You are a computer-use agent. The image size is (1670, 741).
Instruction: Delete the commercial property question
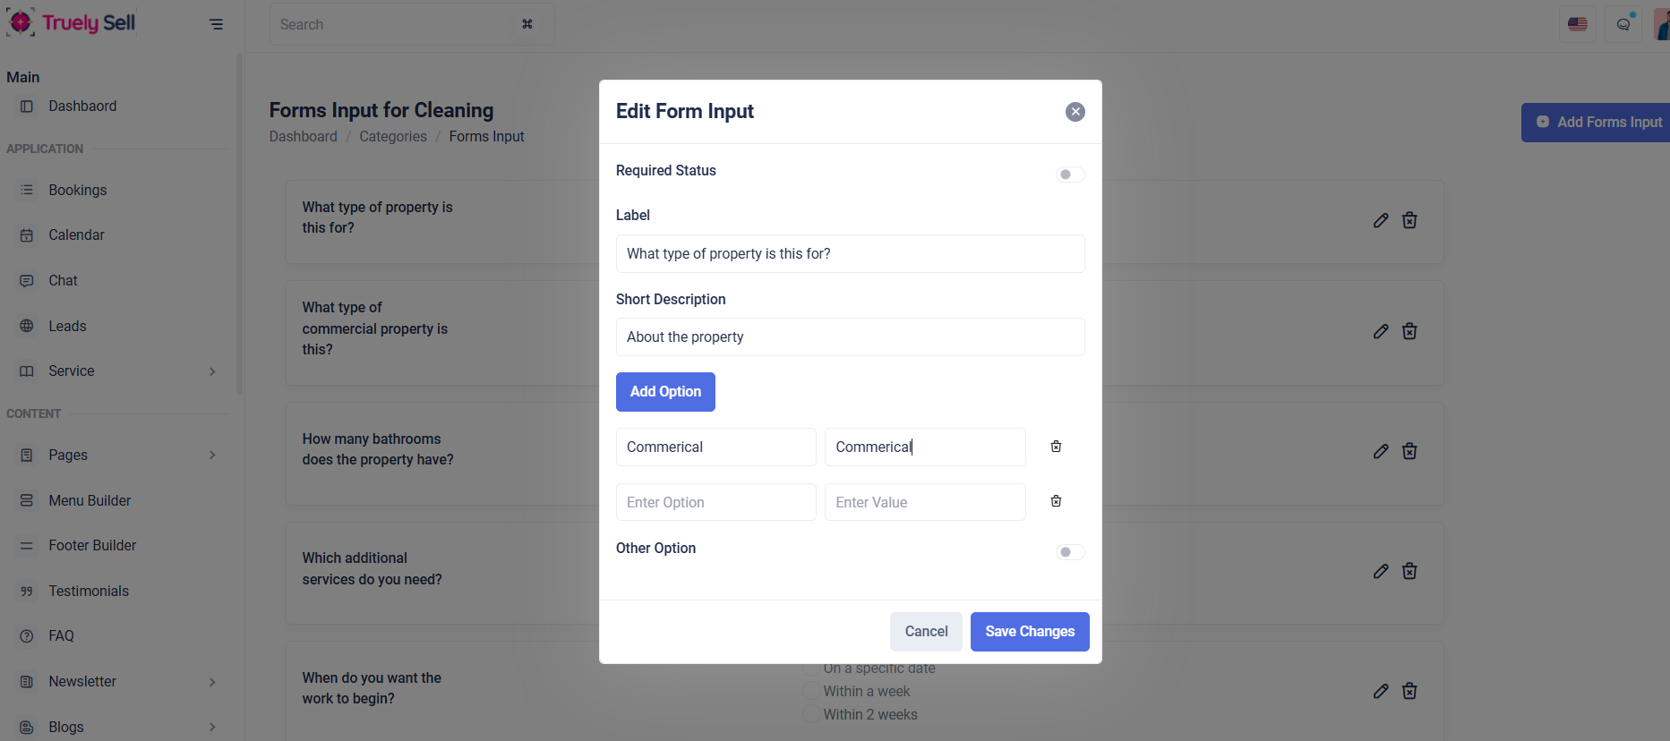coord(1409,332)
